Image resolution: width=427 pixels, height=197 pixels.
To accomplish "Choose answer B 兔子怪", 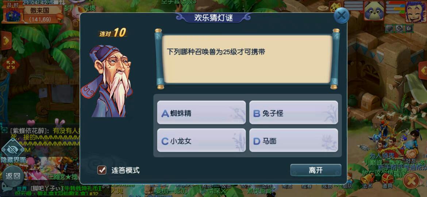I will (x=293, y=113).
